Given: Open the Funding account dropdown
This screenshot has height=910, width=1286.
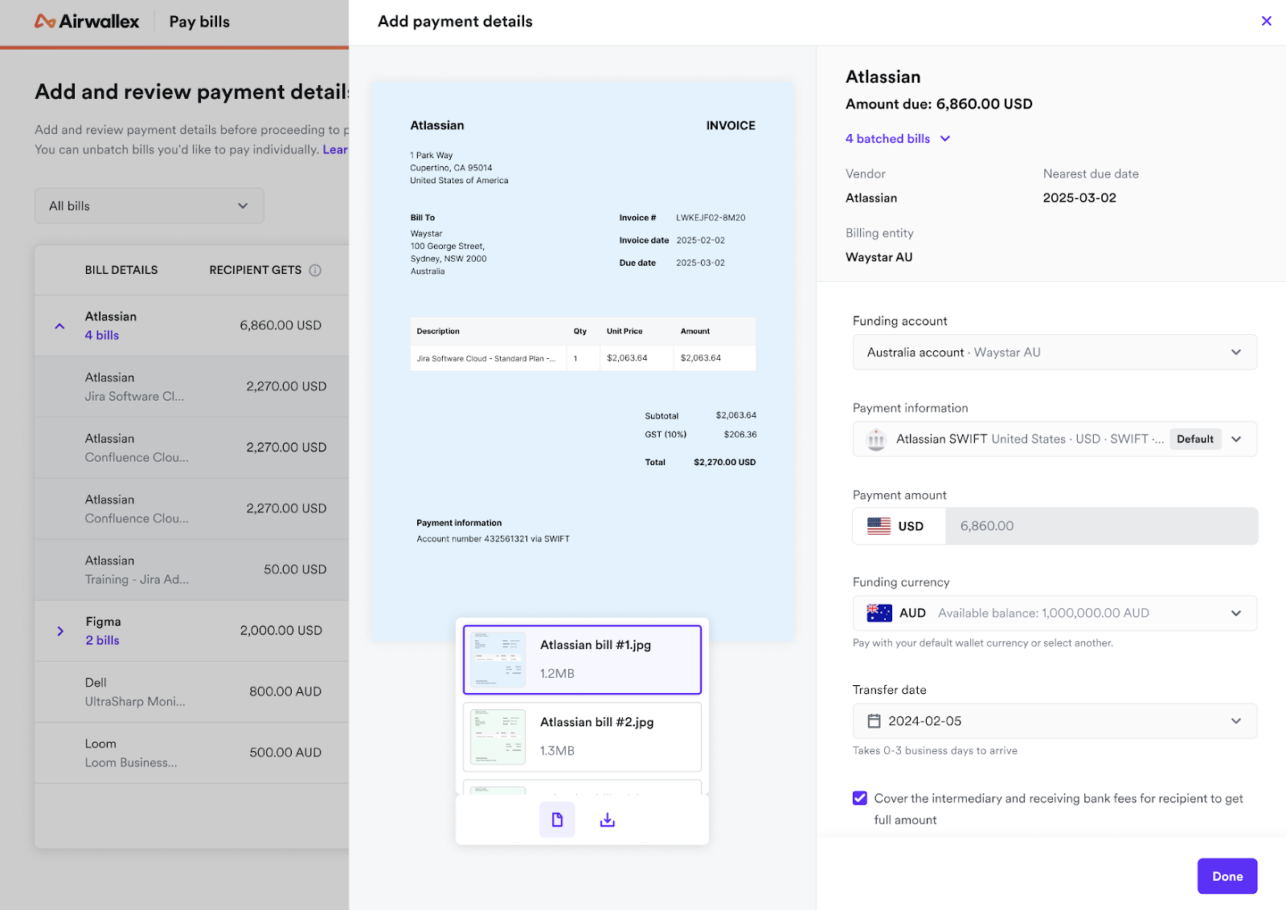Looking at the screenshot, I should pos(1055,353).
